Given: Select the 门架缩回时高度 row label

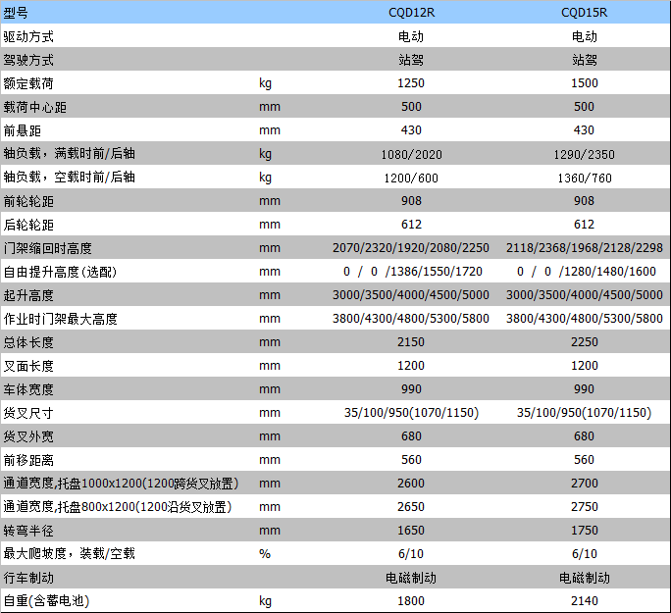Looking at the screenshot, I should tap(48, 248).
